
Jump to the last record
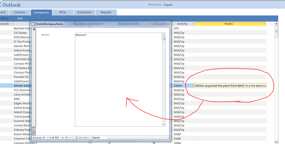67,138
